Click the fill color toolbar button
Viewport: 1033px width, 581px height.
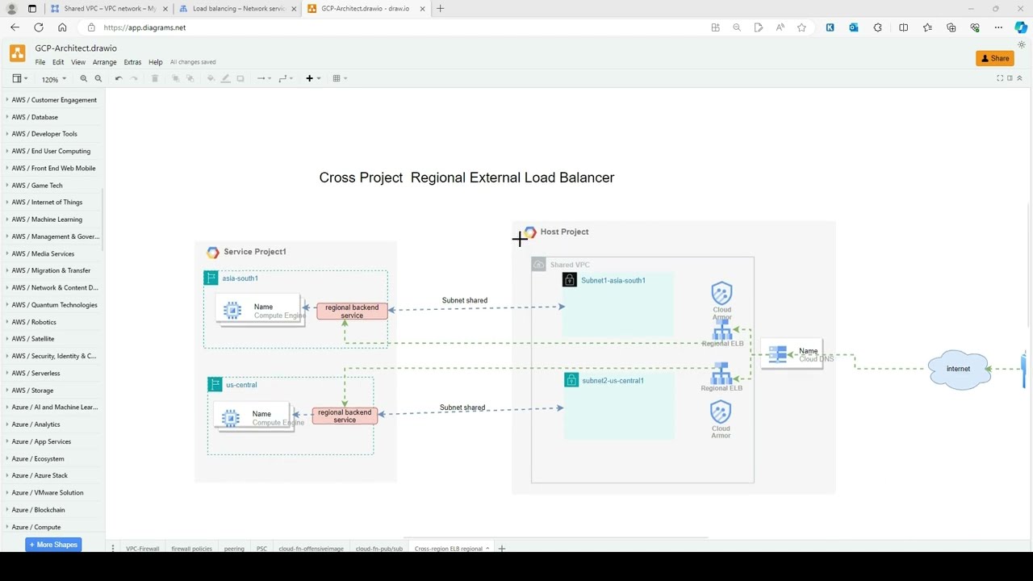[x=211, y=78]
